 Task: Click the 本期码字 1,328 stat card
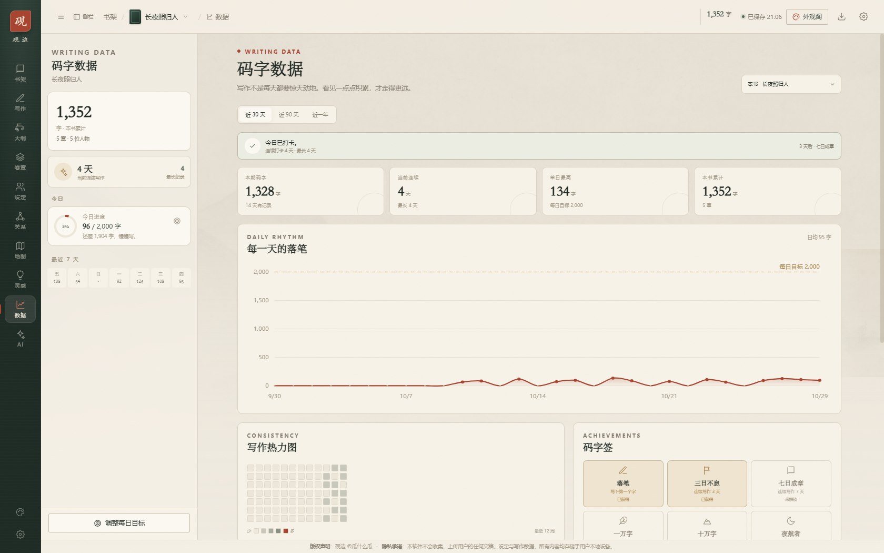[x=310, y=191]
